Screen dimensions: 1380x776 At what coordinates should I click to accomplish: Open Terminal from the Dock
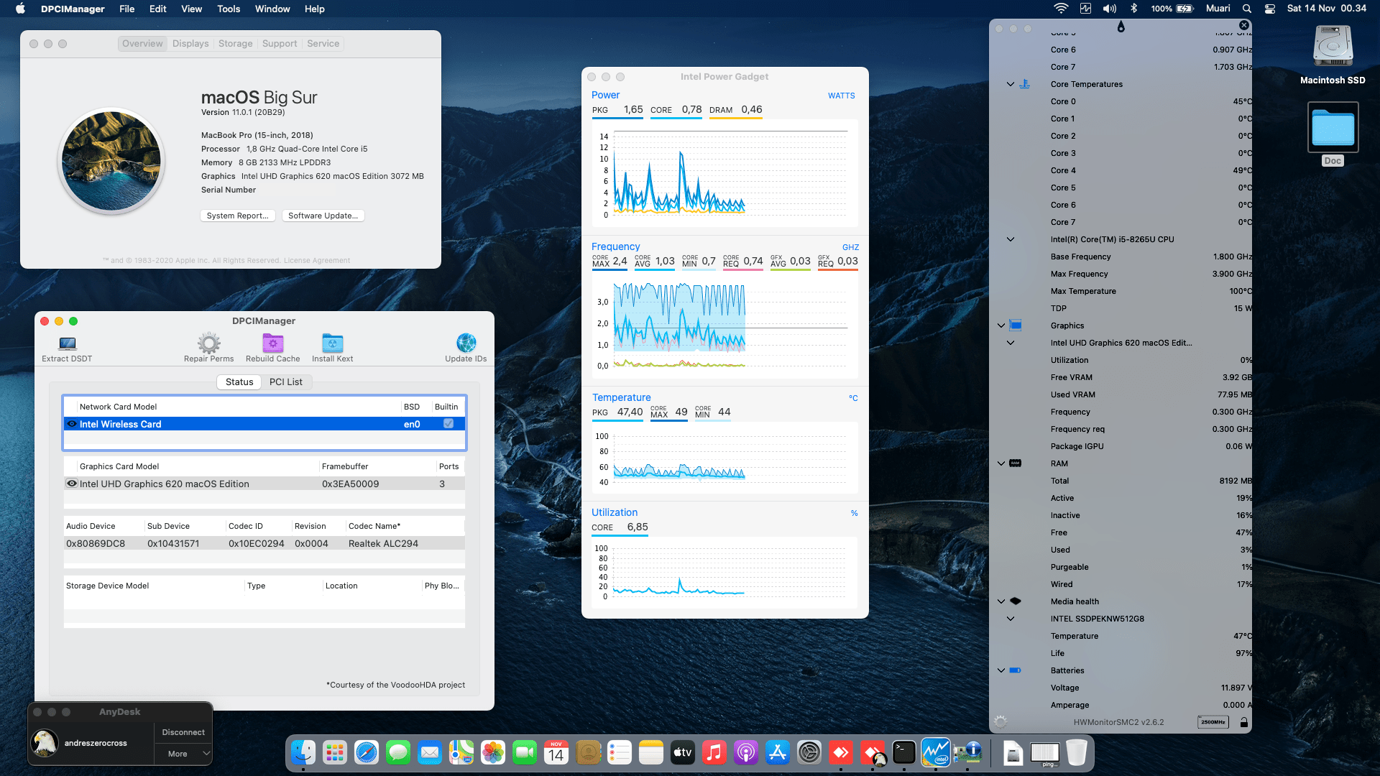pyautogui.click(x=903, y=752)
